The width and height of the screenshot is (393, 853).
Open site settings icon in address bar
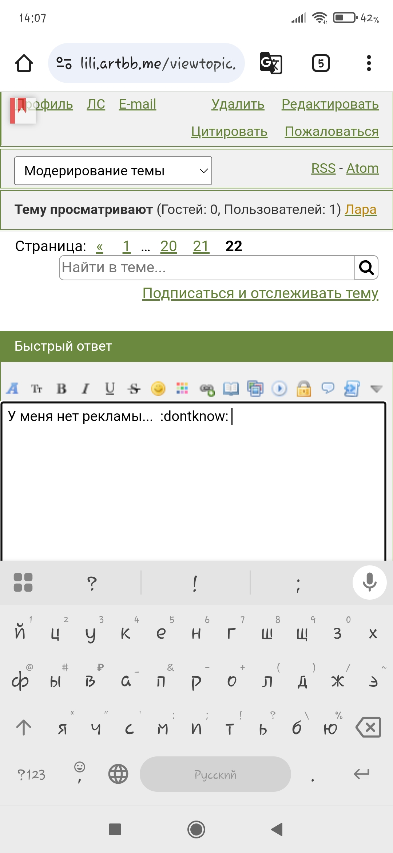pos(64,63)
